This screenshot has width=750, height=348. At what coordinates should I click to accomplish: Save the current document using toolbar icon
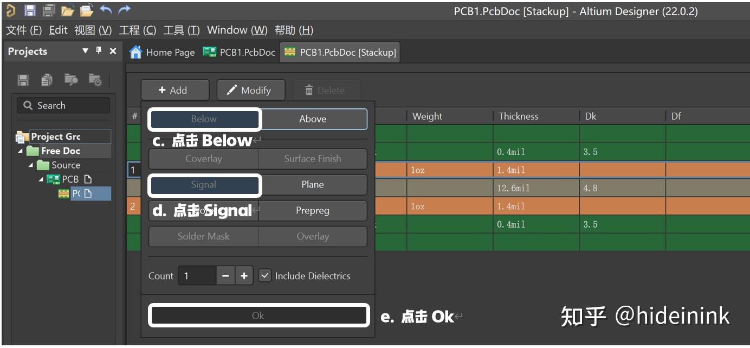pyautogui.click(x=30, y=9)
